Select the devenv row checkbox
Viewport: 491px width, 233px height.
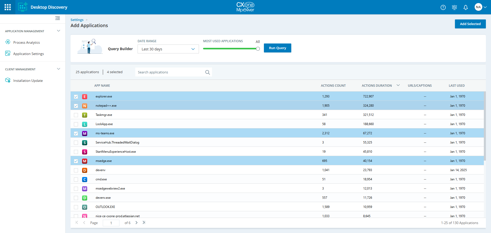(x=76, y=170)
